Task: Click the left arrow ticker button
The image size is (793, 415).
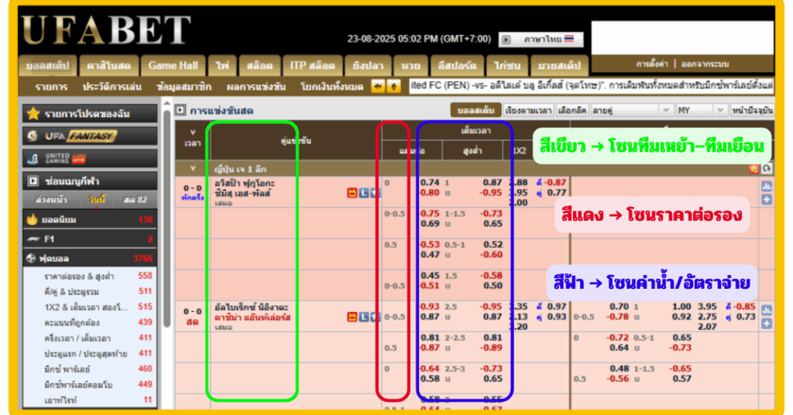Action: coord(378,87)
